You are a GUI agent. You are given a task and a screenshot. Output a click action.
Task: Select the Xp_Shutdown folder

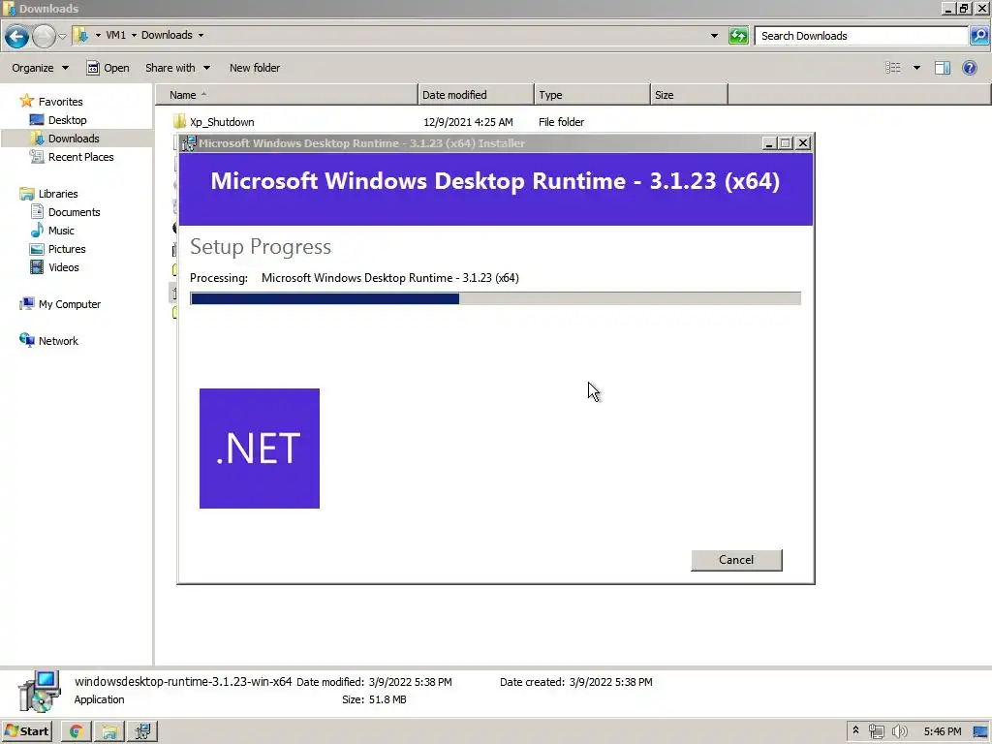[x=222, y=122]
